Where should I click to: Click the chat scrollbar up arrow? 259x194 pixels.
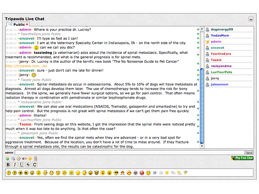tap(202, 29)
